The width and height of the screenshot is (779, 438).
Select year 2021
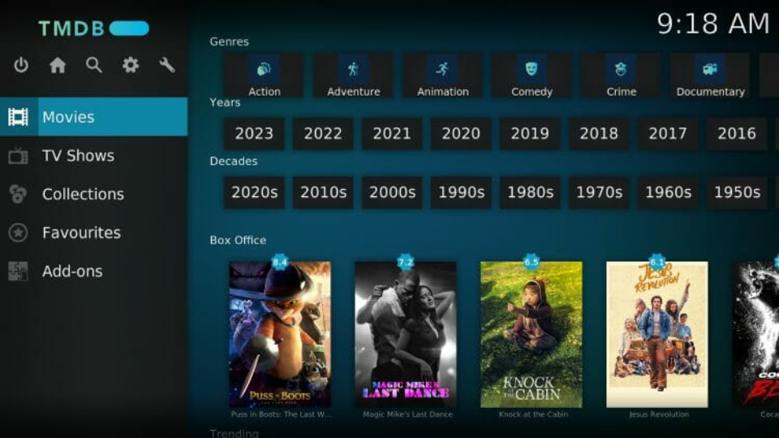[x=392, y=134]
